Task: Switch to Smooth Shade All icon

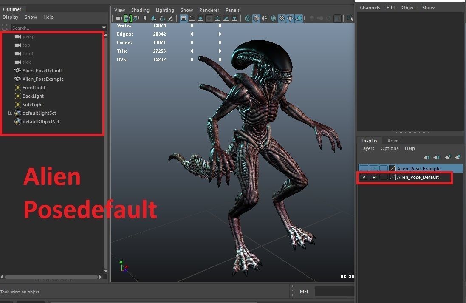Action: click(x=256, y=18)
